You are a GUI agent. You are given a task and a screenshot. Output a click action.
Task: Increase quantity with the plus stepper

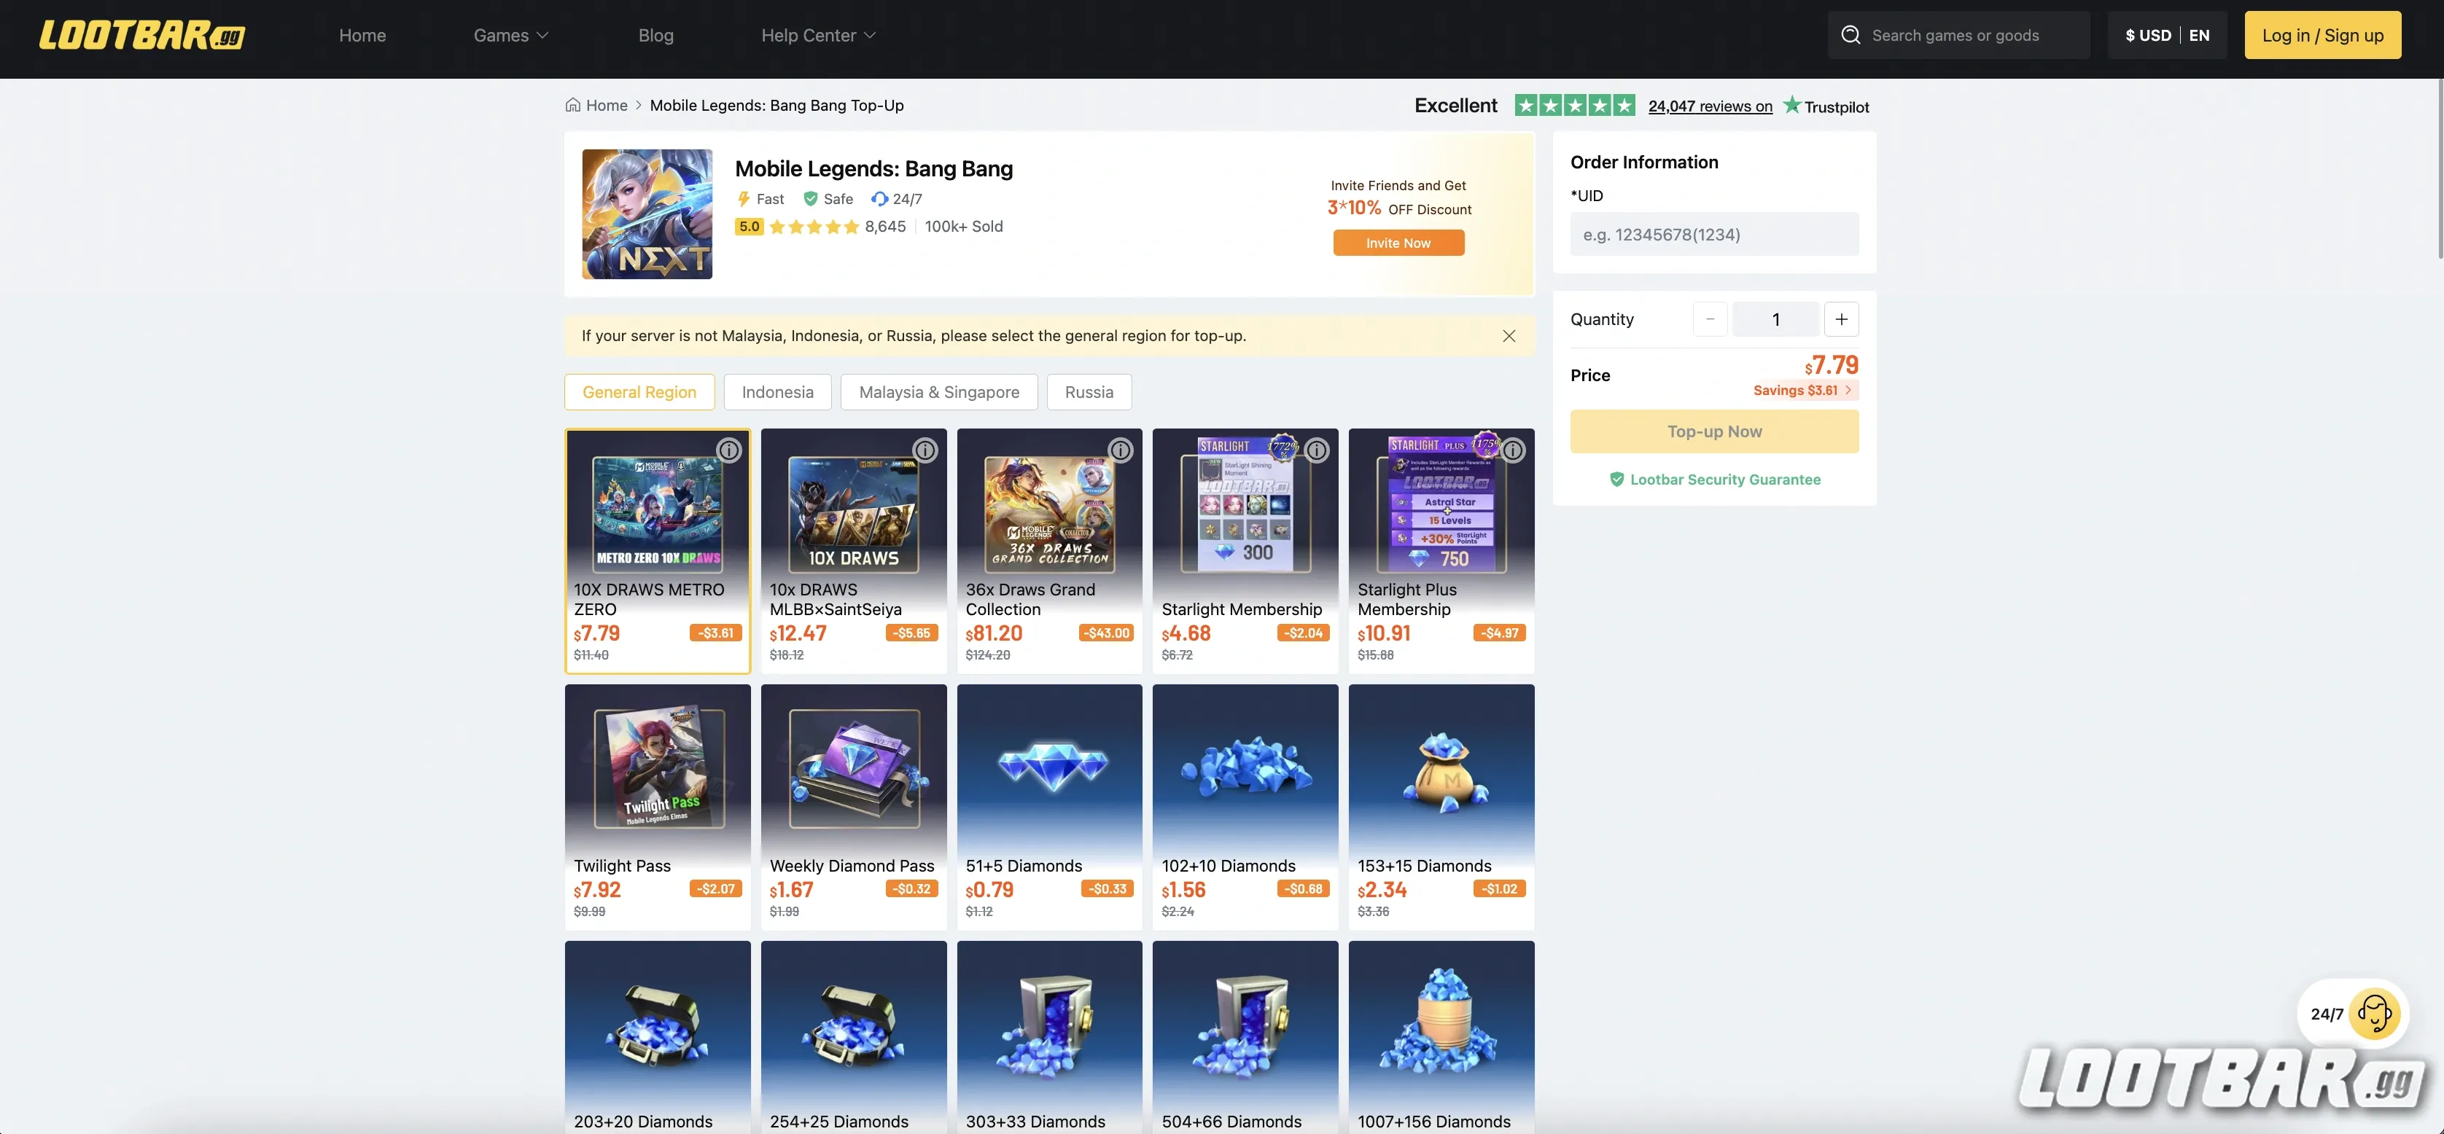pos(1842,318)
